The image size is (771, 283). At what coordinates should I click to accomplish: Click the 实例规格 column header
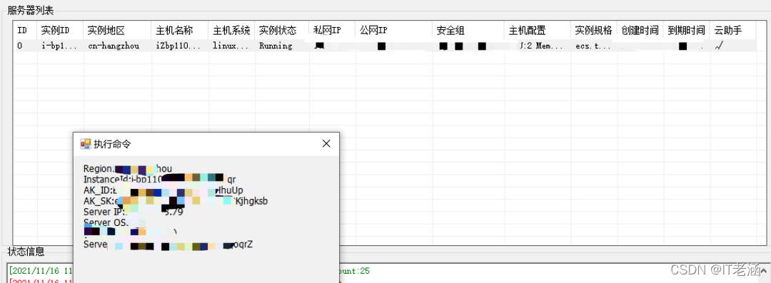pyautogui.click(x=594, y=31)
